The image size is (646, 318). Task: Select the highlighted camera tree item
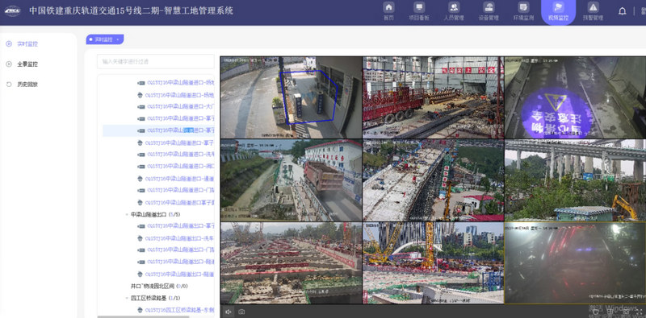[x=158, y=130]
